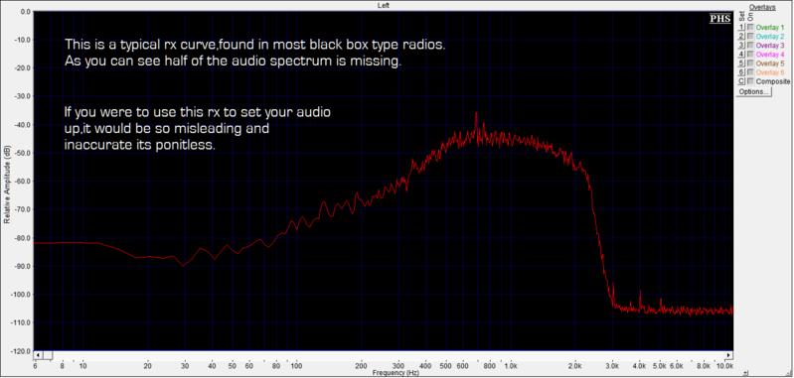Click the Set 3 overlay button
794x378 pixels.
(741, 46)
